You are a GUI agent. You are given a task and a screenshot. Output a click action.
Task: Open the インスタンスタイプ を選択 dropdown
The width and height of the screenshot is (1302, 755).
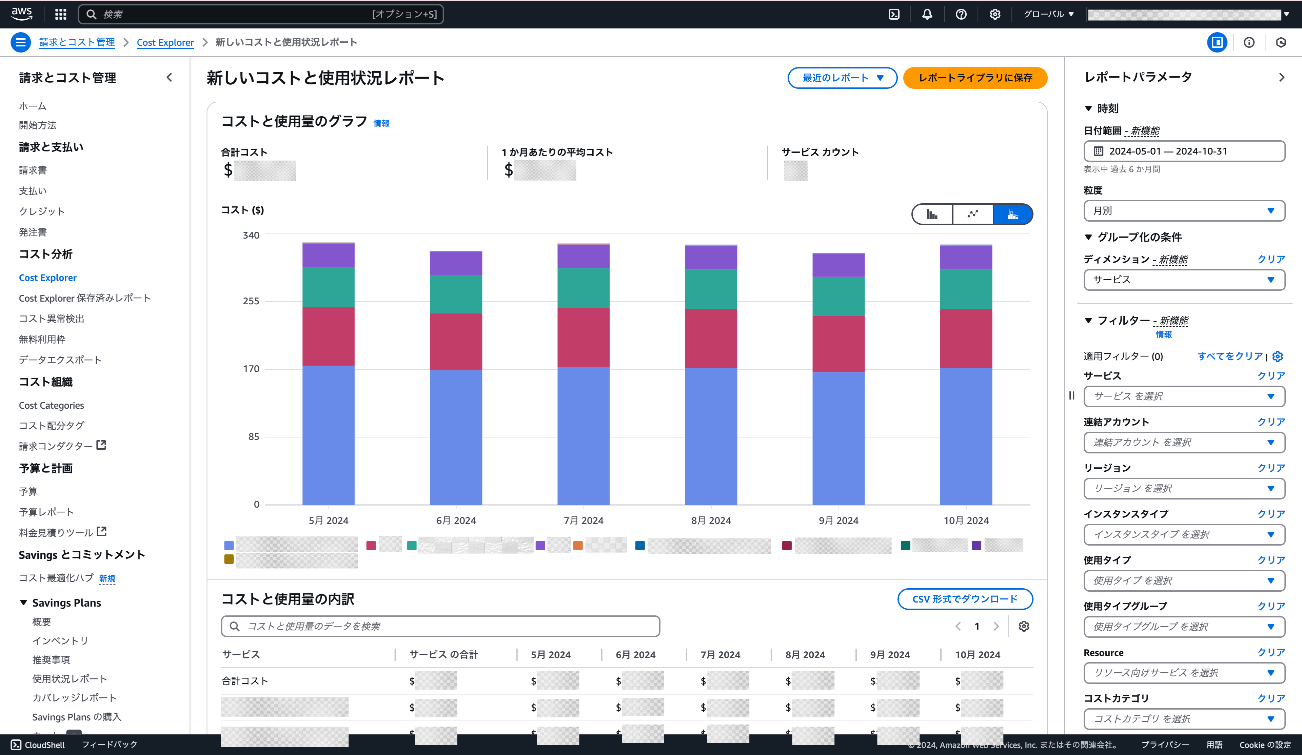point(1184,534)
